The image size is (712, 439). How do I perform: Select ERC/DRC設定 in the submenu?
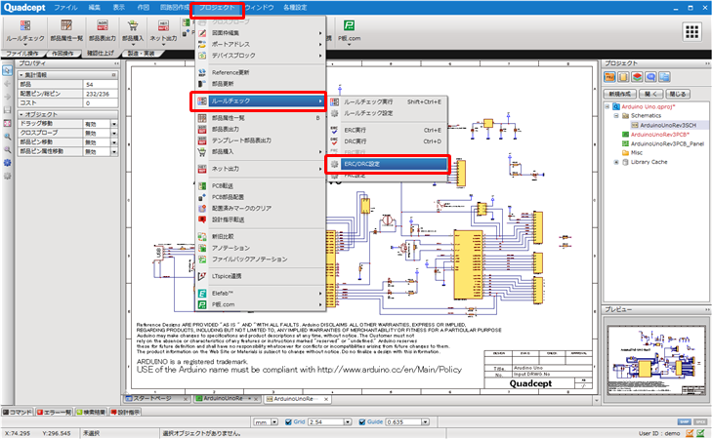point(388,164)
